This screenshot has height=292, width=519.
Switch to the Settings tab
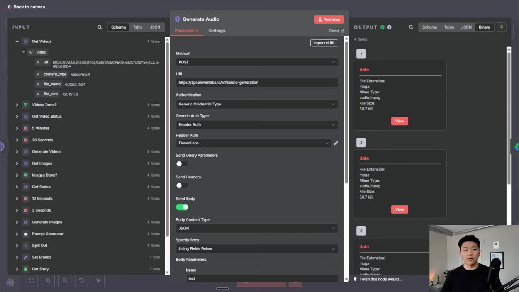pos(217,31)
